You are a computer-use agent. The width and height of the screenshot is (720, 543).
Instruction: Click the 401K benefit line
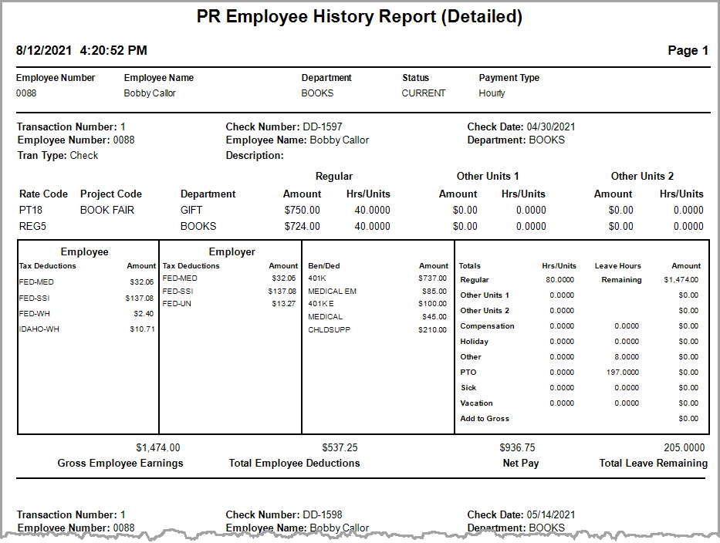[x=316, y=276]
